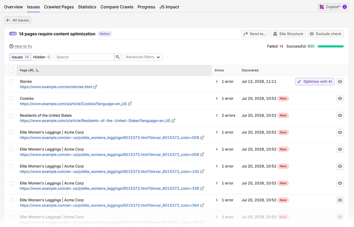The height and width of the screenshot is (227, 354).
Task: Switch to the Statistics tab
Action: (x=87, y=7)
